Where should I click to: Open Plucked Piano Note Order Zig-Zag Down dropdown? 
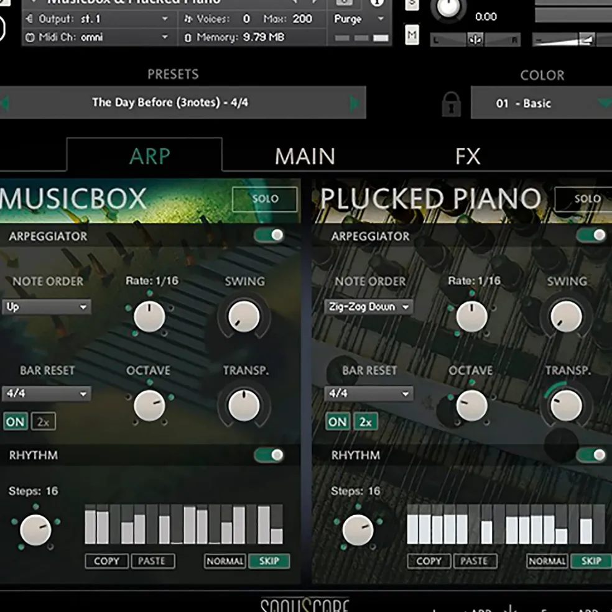point(369,307)
